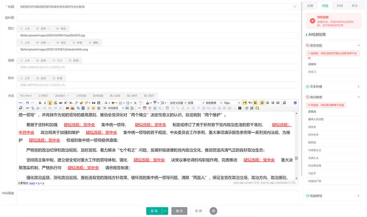
Task: Toggle strikethrough formatting in the editor
Action: click(x=61, y=103)
